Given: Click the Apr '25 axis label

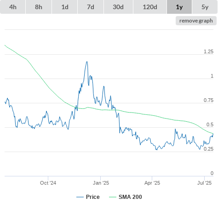Looking at the screenshot, I should pyautogui.click(x=152, y=183).
